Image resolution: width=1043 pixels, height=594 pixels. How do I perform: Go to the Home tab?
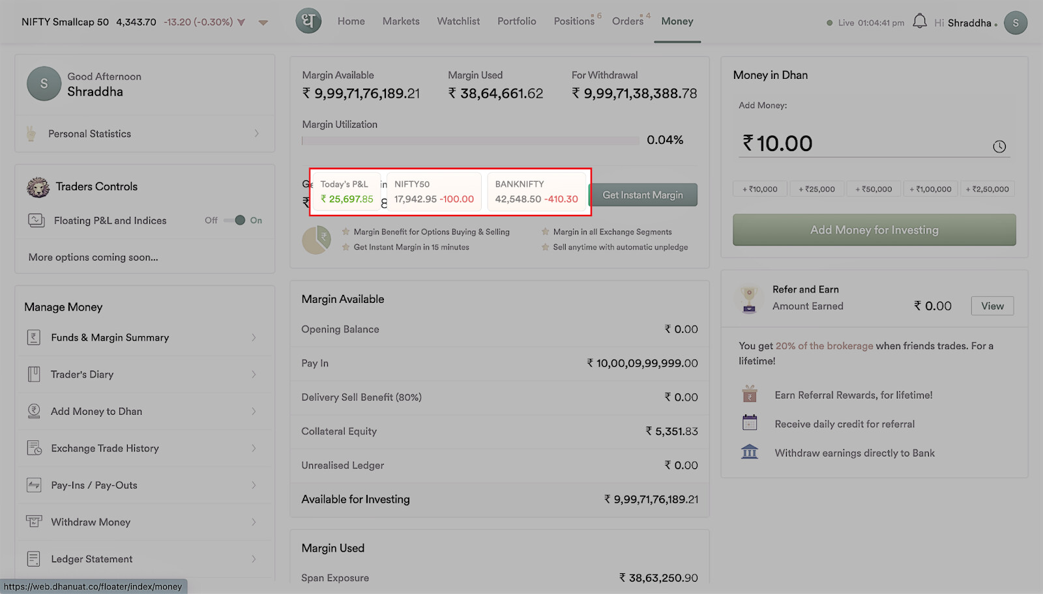[x=351, y=21]
